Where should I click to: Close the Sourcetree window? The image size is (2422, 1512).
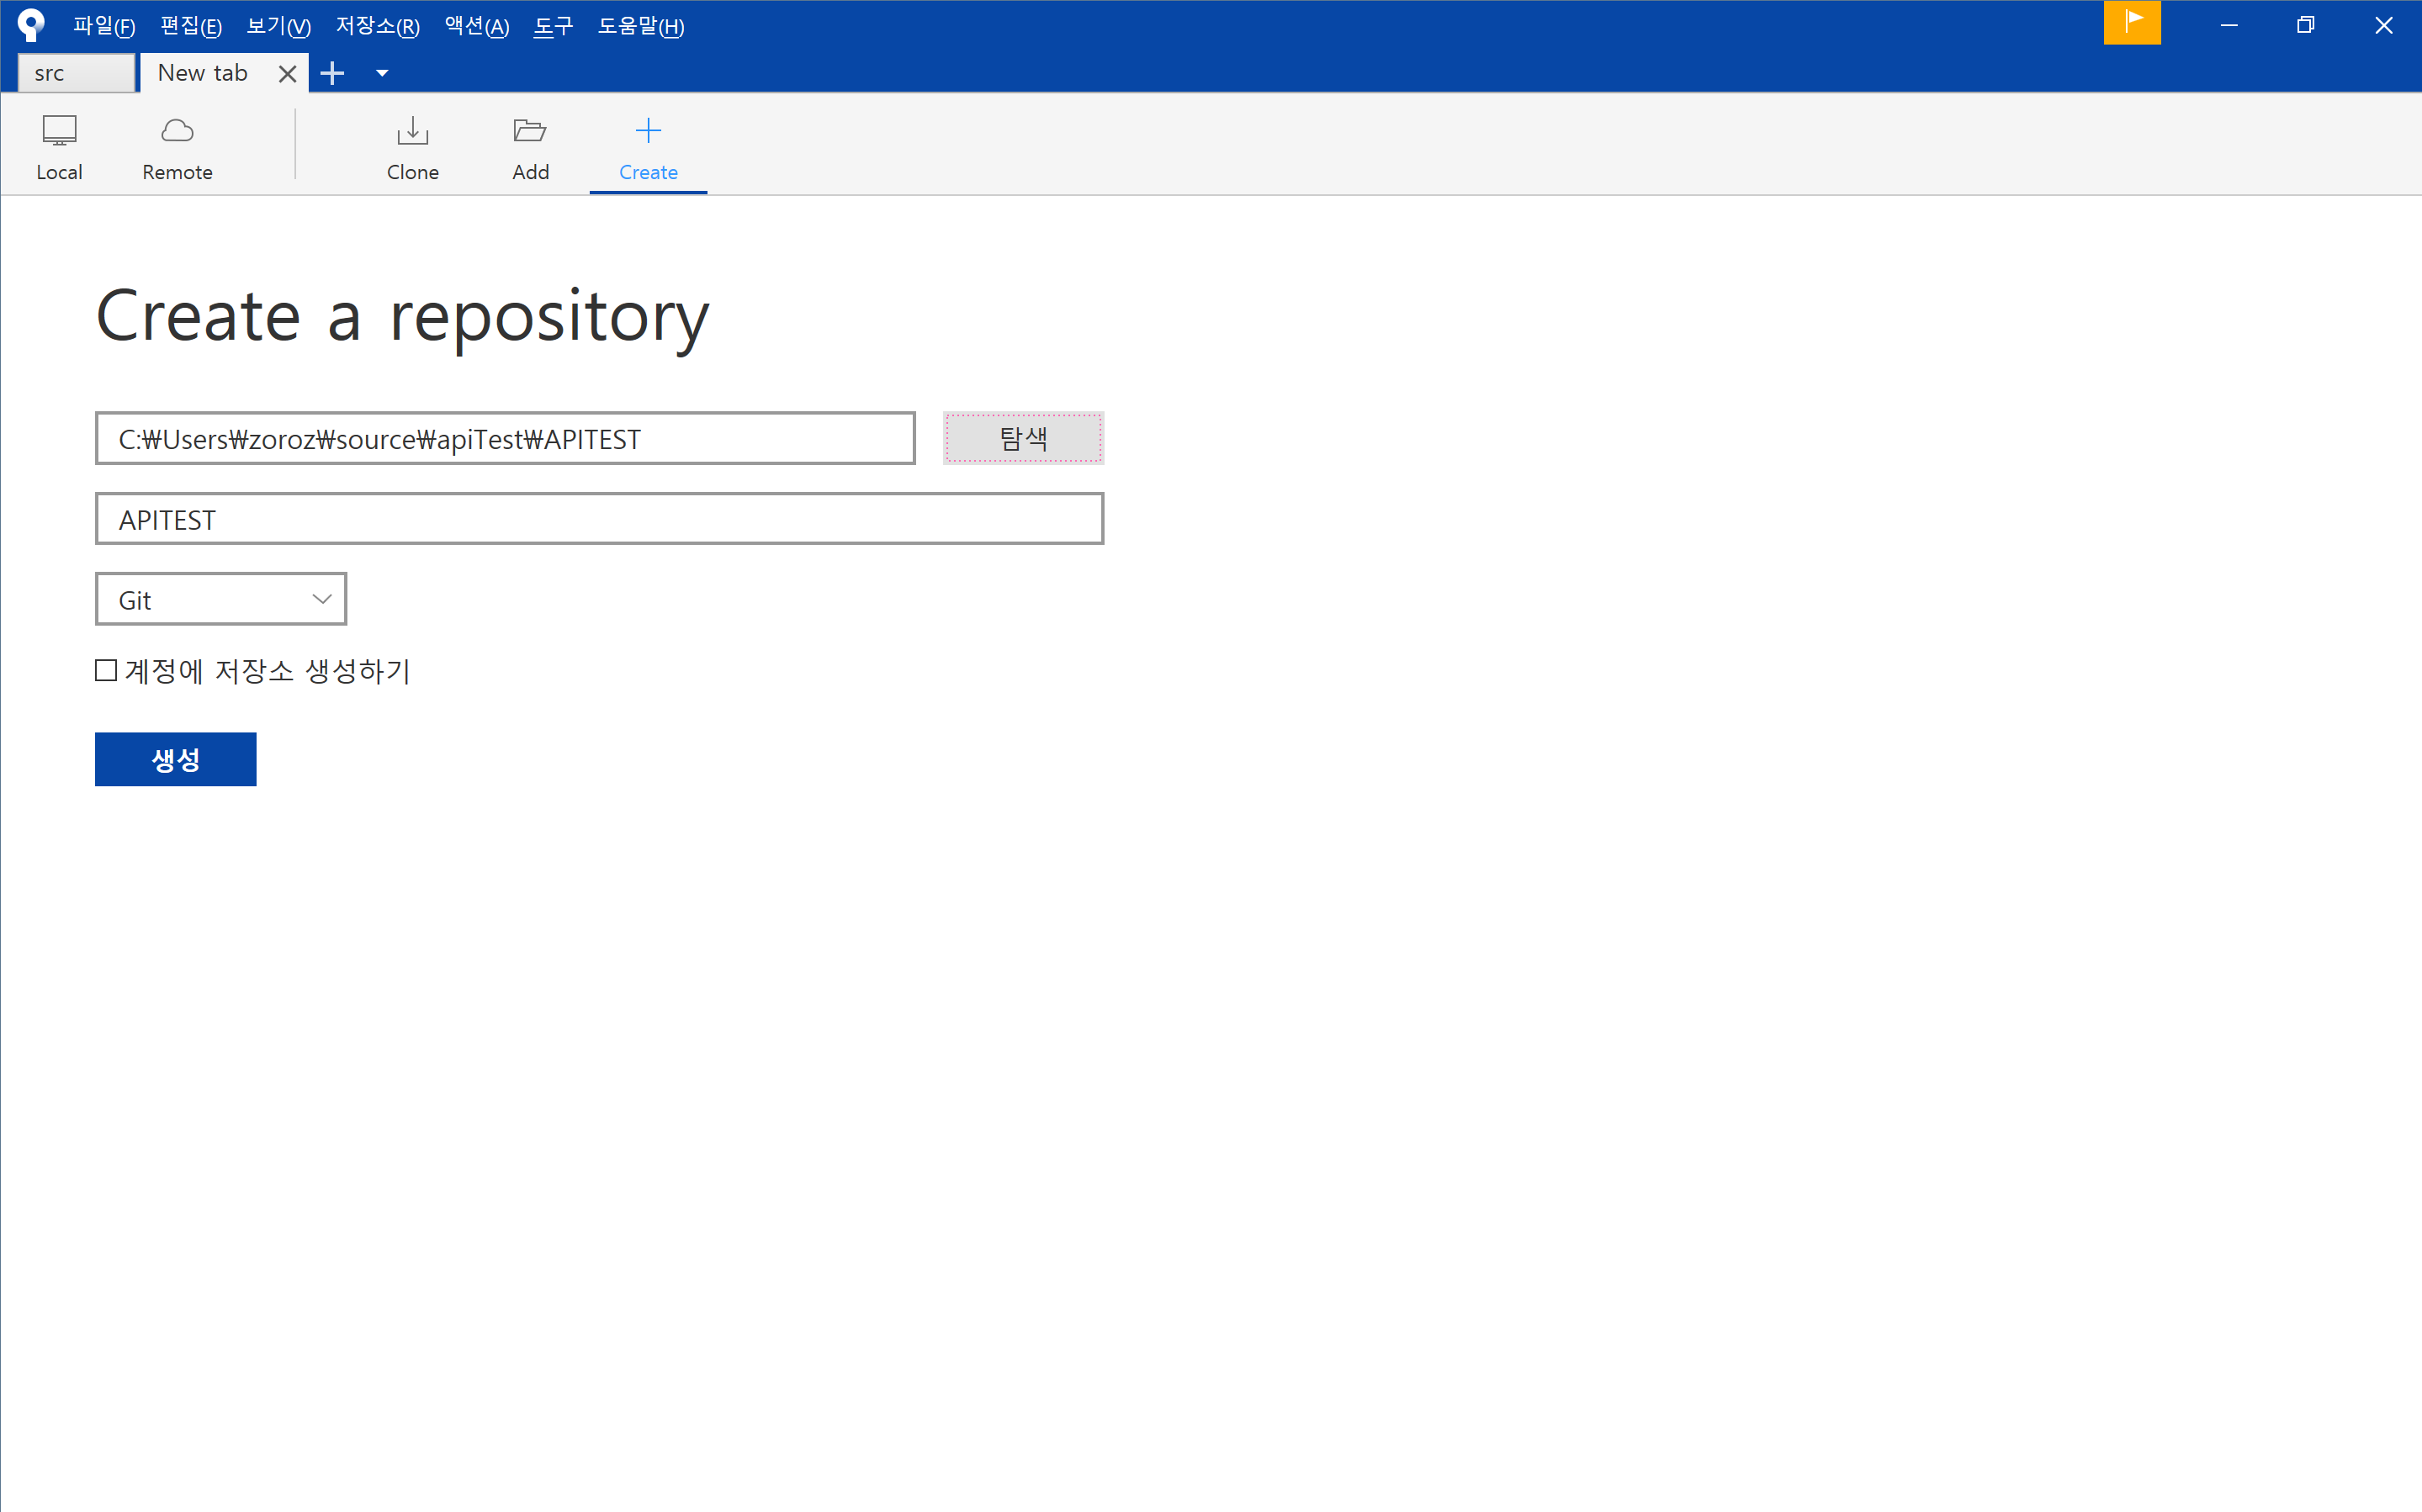coord(2383,25)
